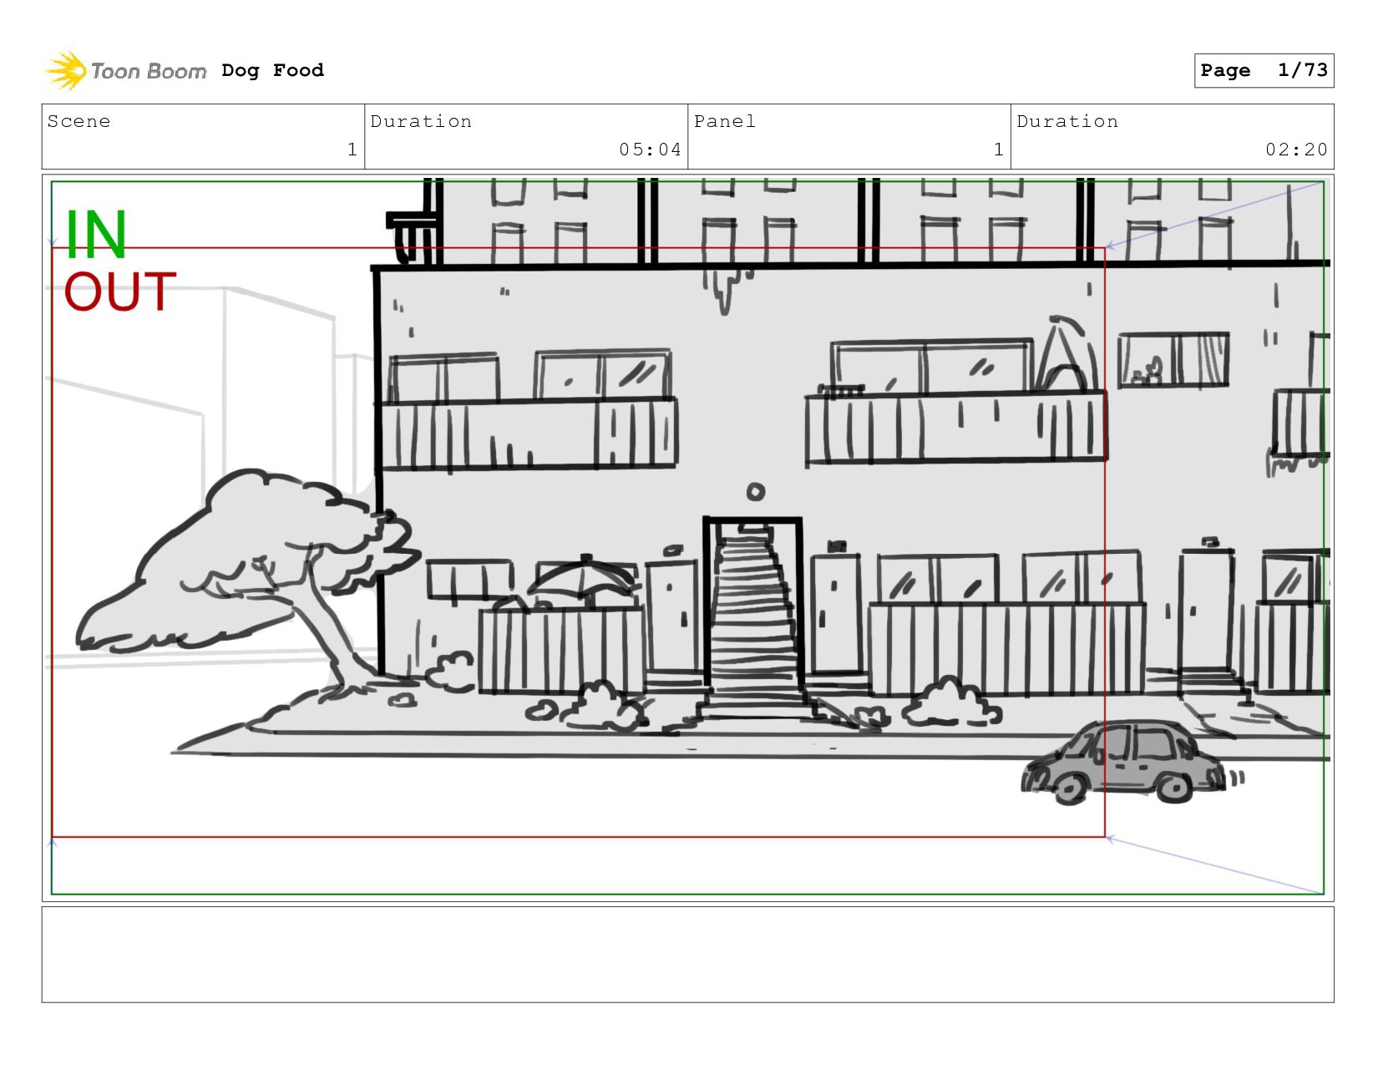This screenshot has width=1378, height=1065.
Task: Click the camera arrow at top-right red frame corner
Action: [1110, 246]
